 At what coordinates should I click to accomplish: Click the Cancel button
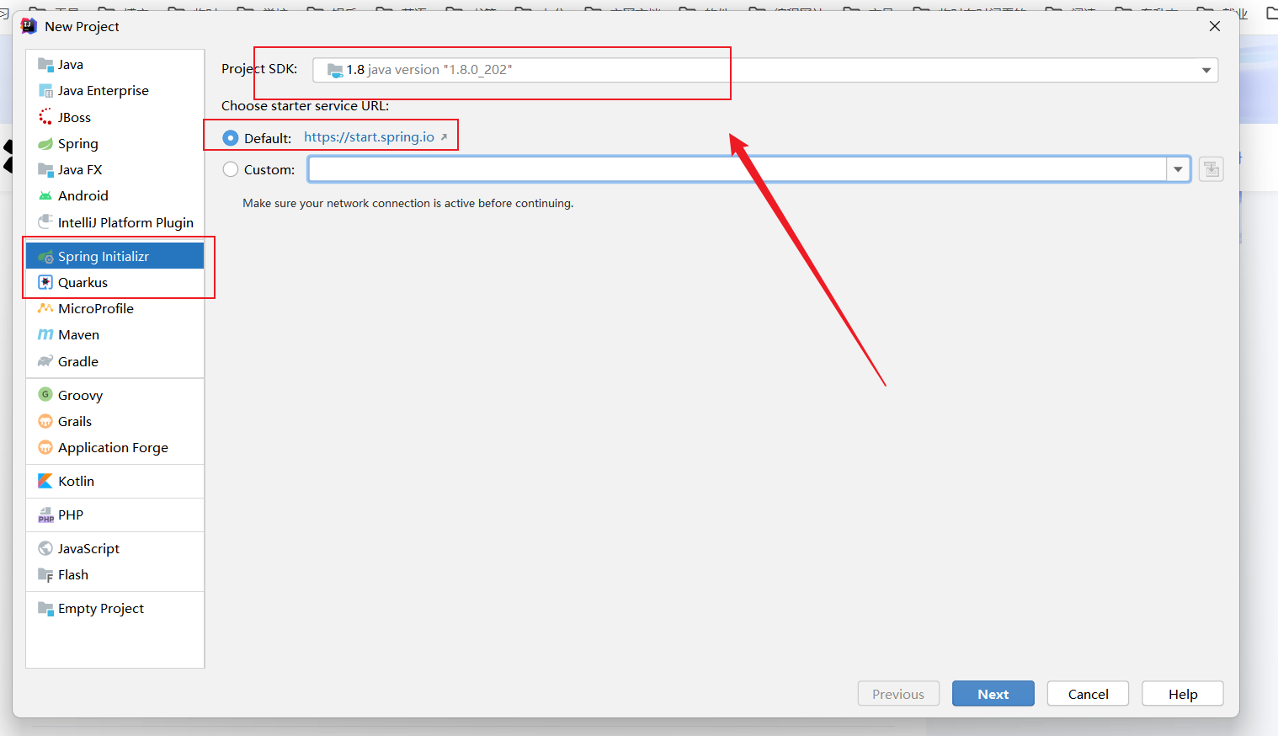click(x=1088, y=694)
